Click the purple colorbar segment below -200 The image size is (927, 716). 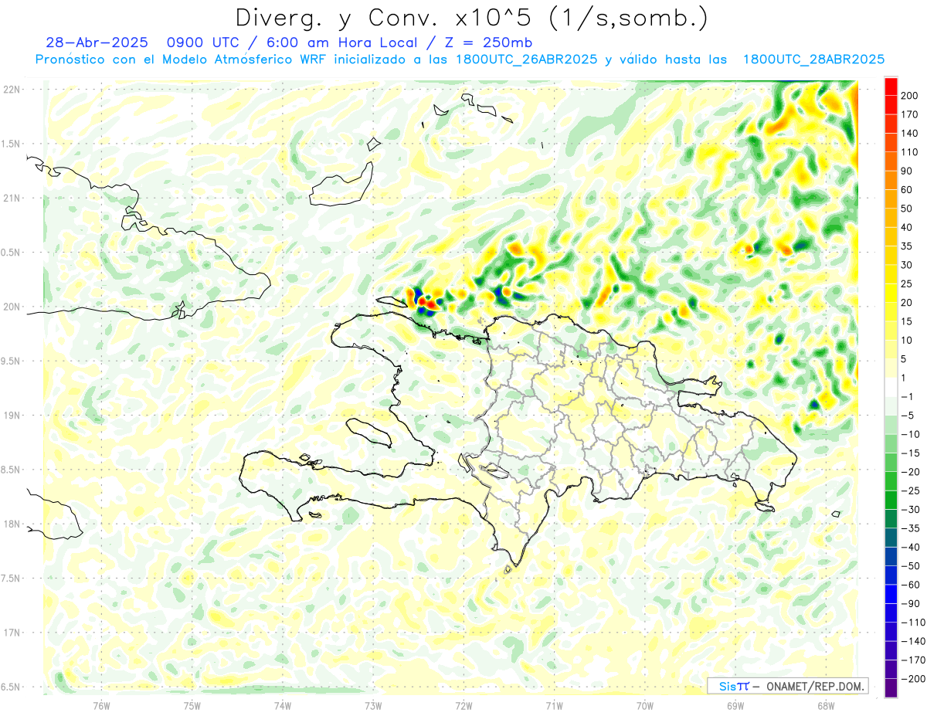[891, 689]
